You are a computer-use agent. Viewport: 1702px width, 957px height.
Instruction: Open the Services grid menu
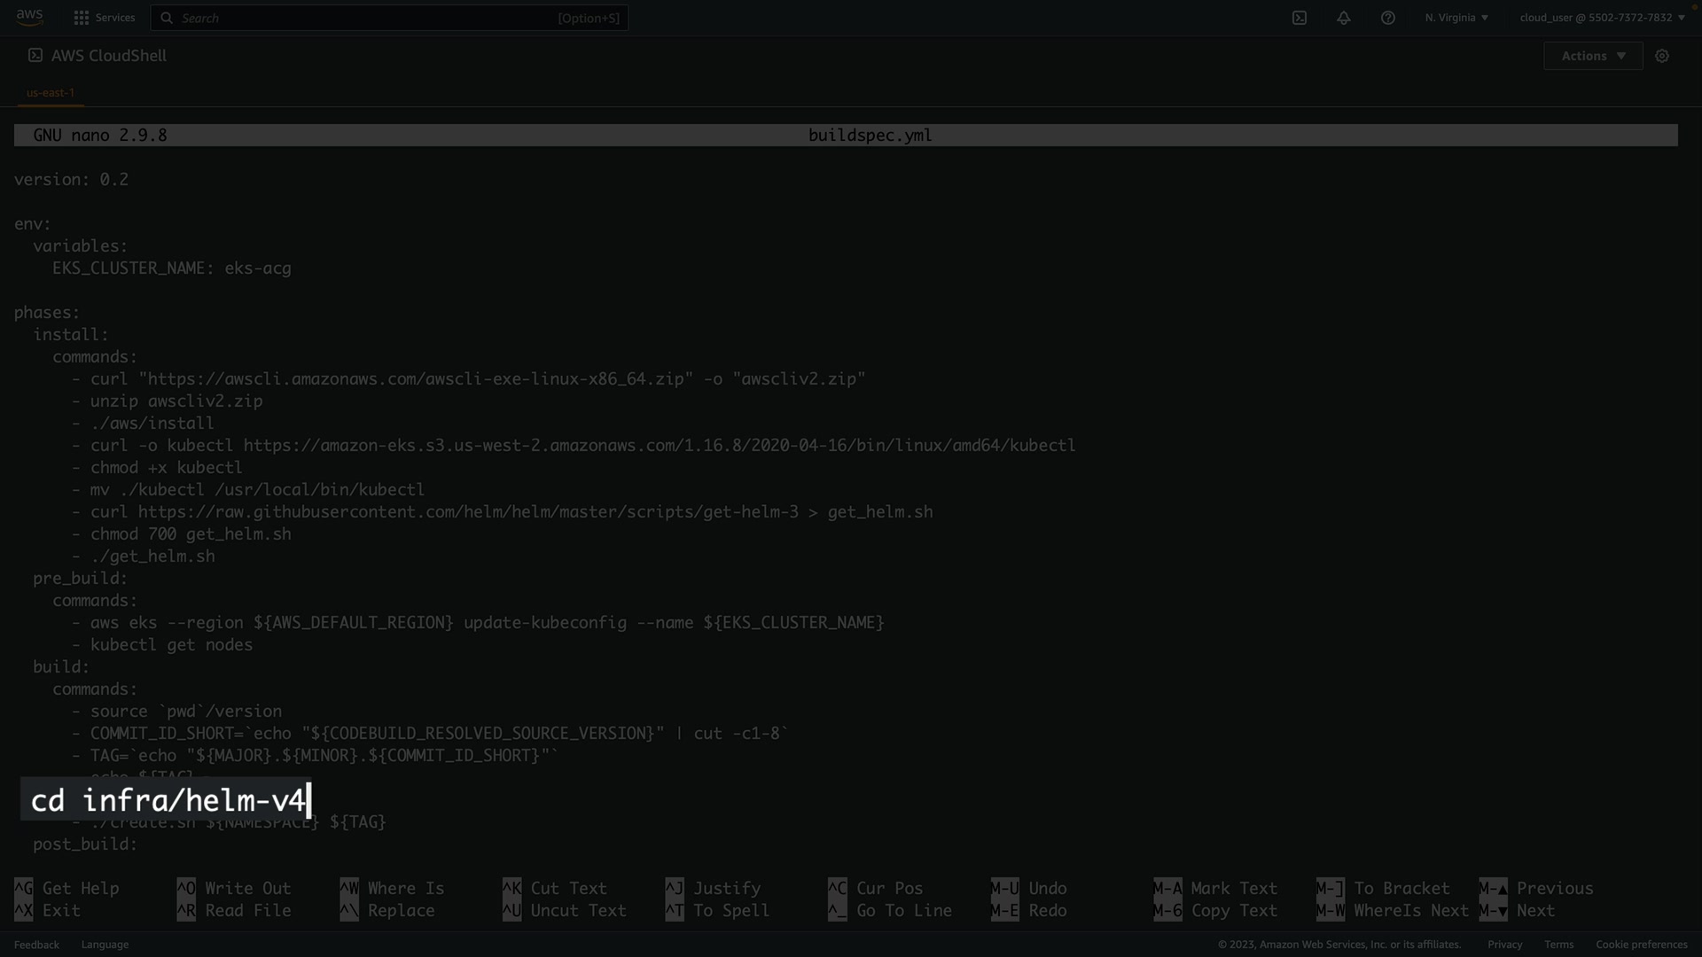[x=104, y=18]
